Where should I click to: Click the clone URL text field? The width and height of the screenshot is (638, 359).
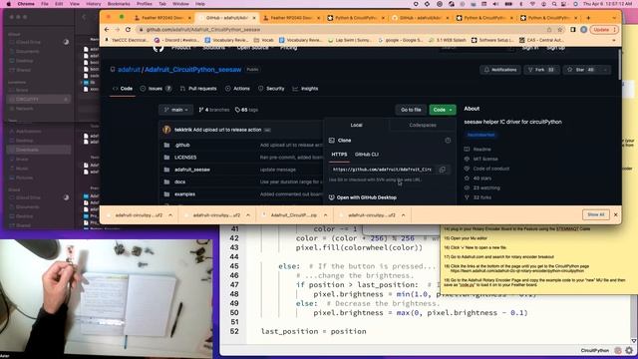coord(383,170)
